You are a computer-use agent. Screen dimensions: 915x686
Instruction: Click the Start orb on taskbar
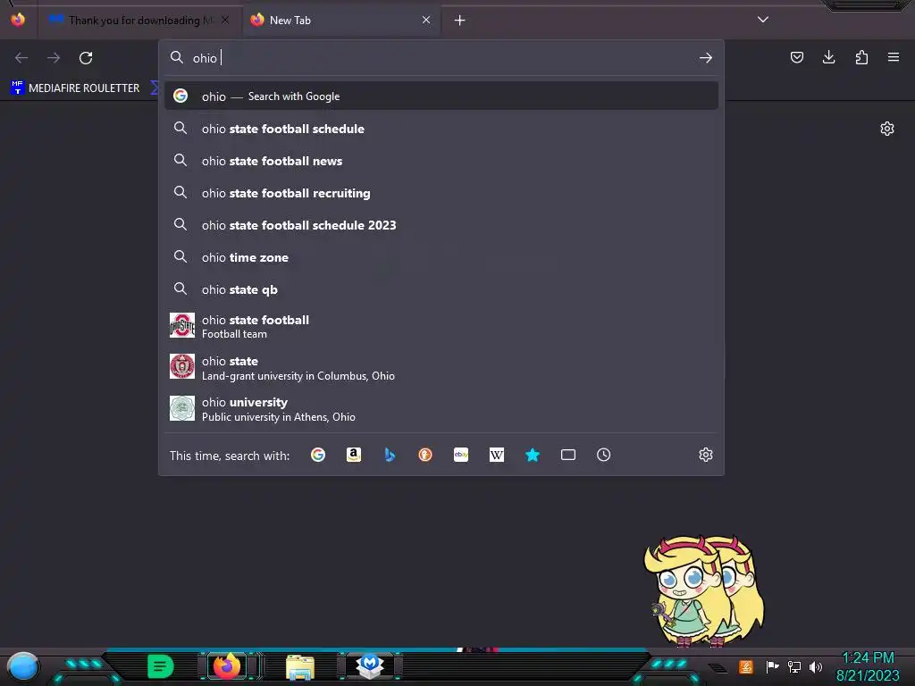pyautogui.click(x=22, y=666)
